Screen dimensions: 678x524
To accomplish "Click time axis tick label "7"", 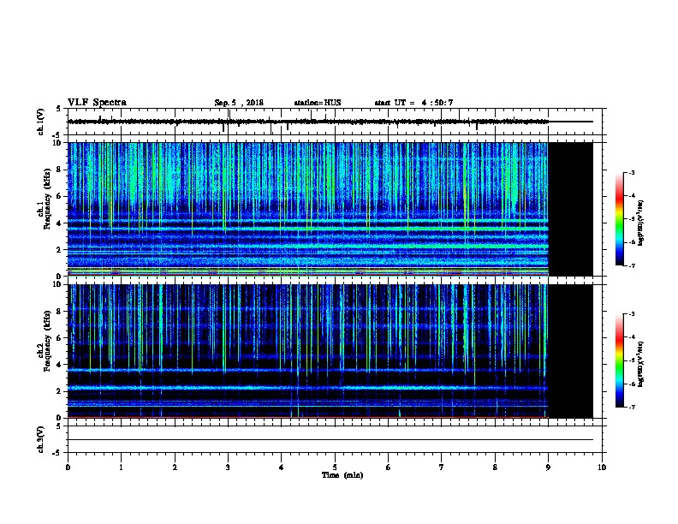I will click(x=441, y=467).
